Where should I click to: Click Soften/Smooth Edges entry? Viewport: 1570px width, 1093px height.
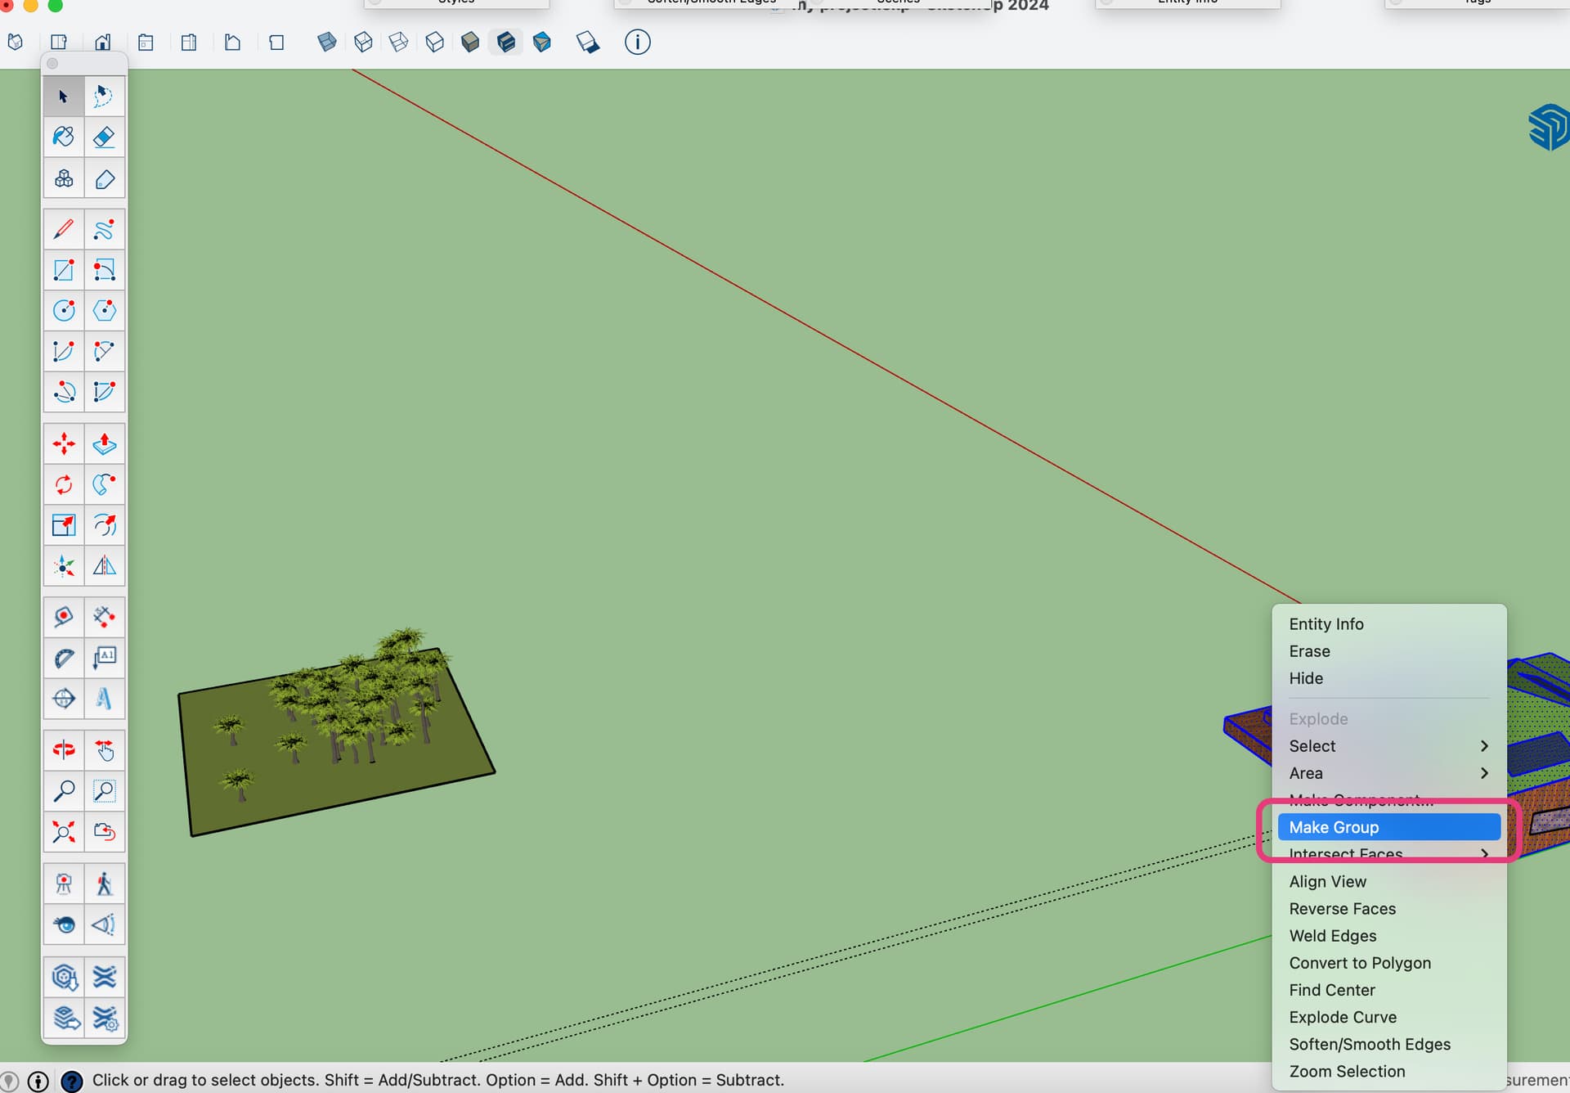pyautogui.click(x=1369, y=1044)
